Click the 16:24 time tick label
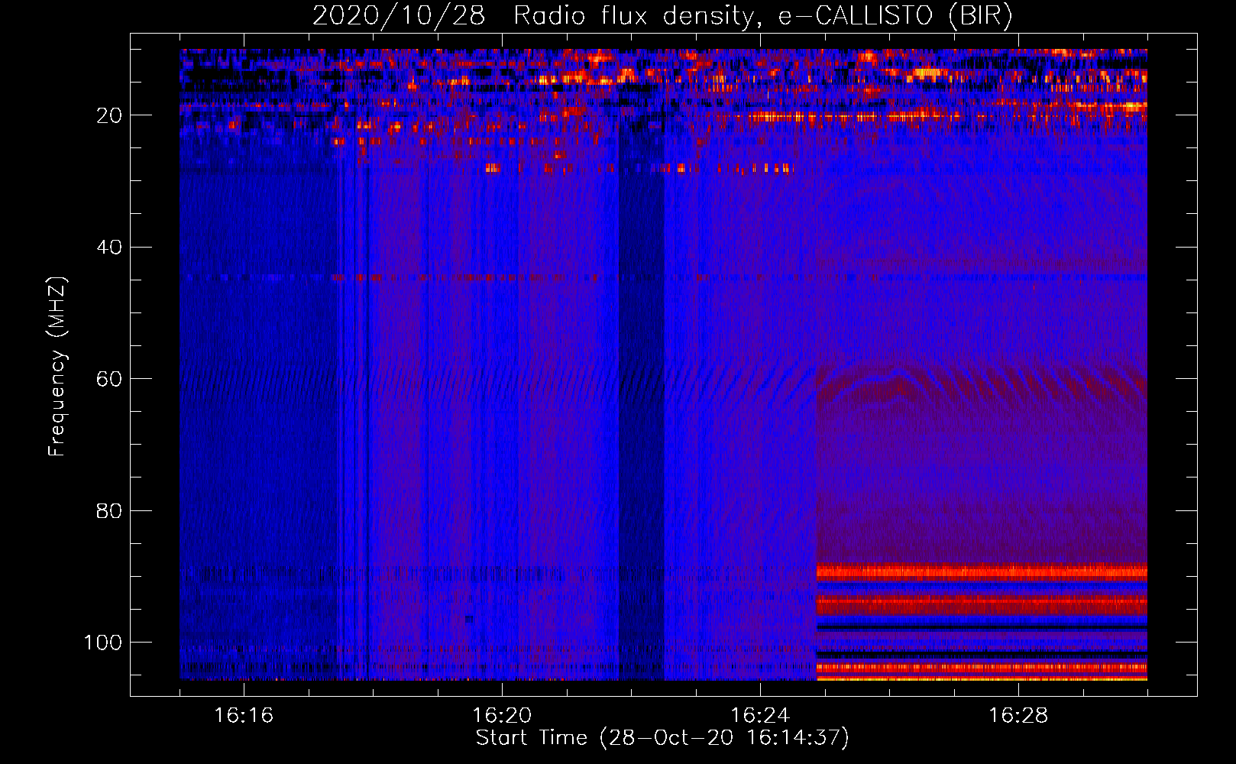Screen dimensions: 1236x764 (760, 715)
